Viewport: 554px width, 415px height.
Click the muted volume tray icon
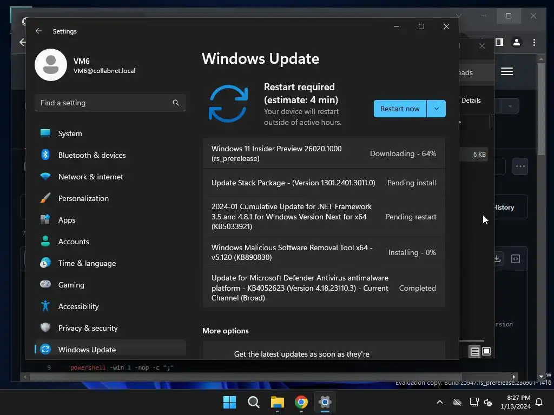[489, 402]
